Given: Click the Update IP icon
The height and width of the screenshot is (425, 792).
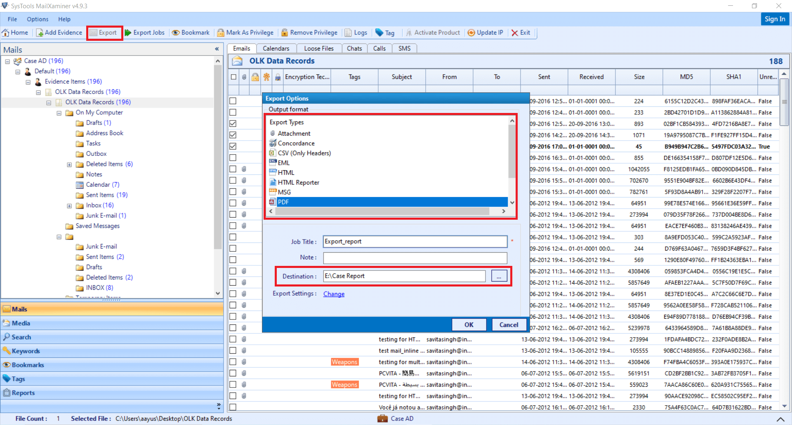Looking at the screenshot, I should 485,33.
